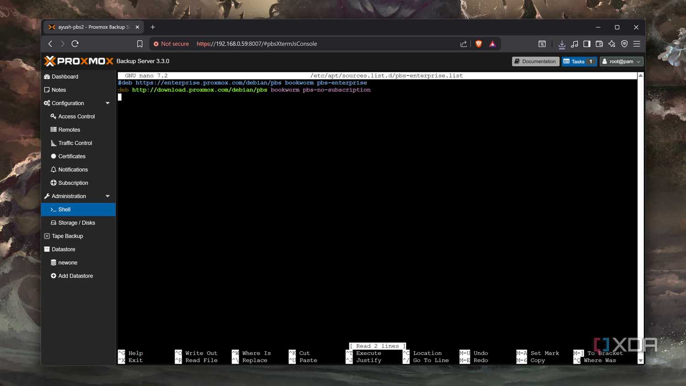686x386 pixels.
Task: Click the Brave Rewards triangle icon
Action: point(492,44)
